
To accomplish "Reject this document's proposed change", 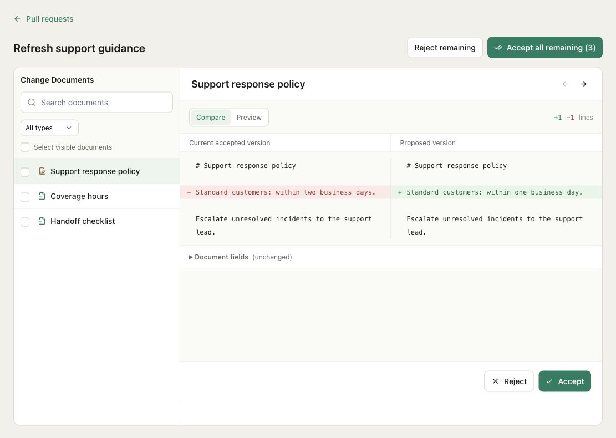I will 509,381.
